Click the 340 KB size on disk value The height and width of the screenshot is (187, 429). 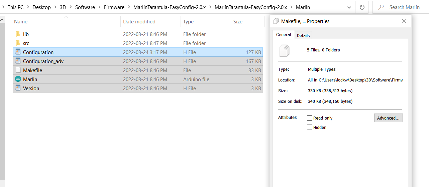[x=330, y=101]
